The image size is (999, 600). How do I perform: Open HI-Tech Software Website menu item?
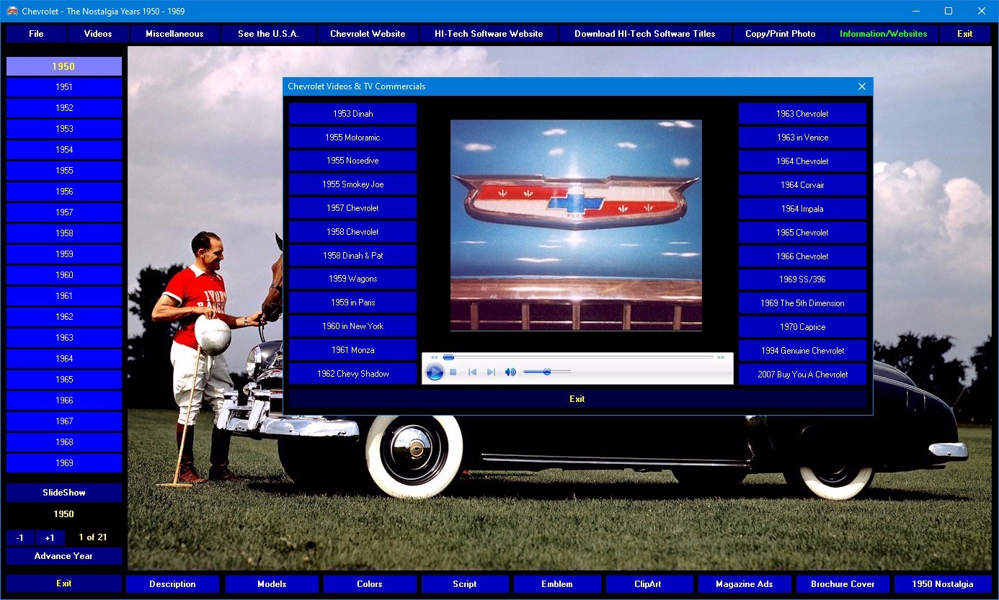pos(489,34)
